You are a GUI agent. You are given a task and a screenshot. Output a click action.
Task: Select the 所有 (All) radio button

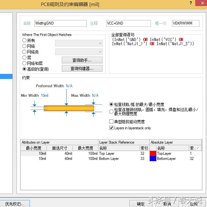click(x=24, y=40)
